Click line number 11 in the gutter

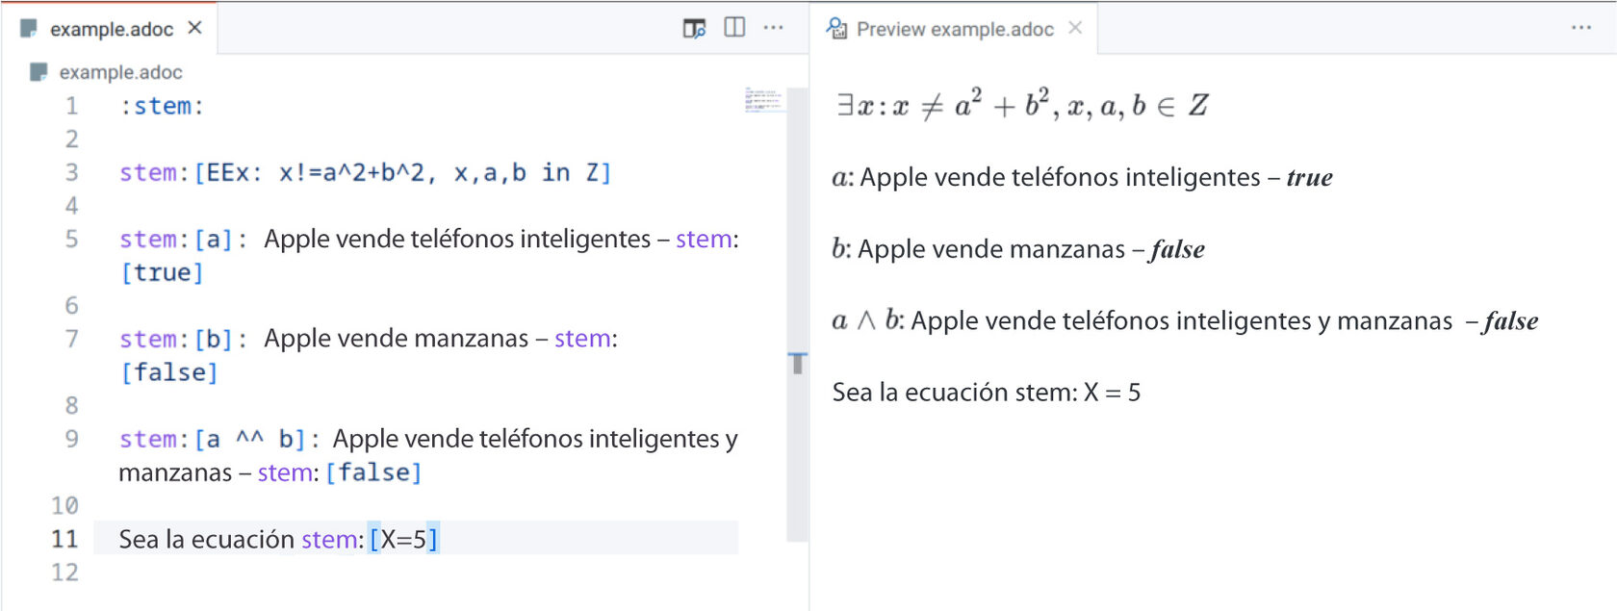coord(64,539)
